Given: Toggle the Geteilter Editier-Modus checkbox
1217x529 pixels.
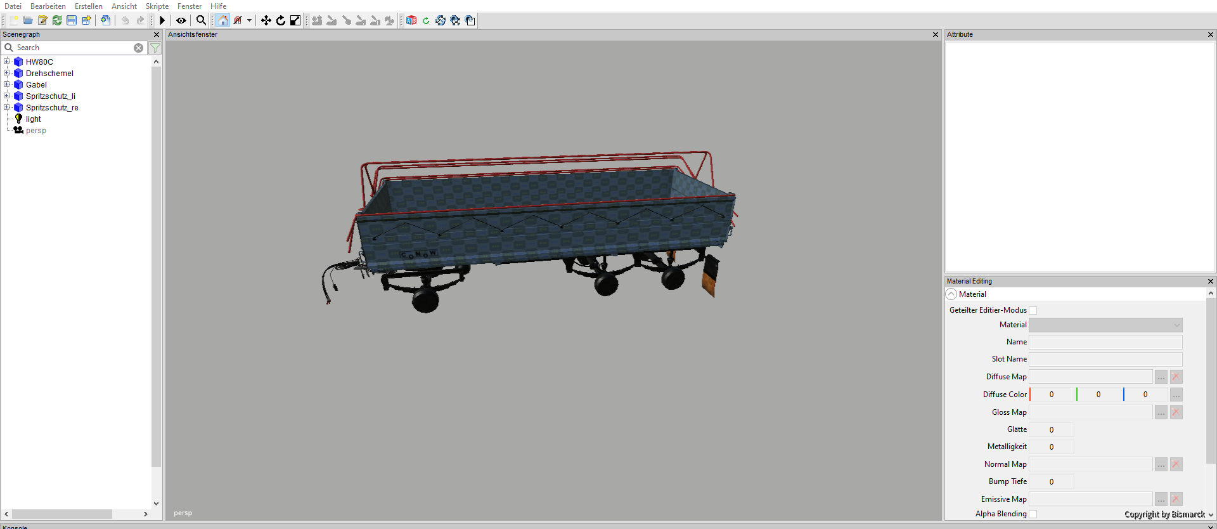Looking at the screenshot, I should [1033, 310].
